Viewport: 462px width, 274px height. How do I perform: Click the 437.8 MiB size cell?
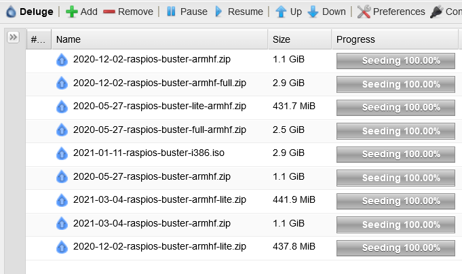[294, 246]
